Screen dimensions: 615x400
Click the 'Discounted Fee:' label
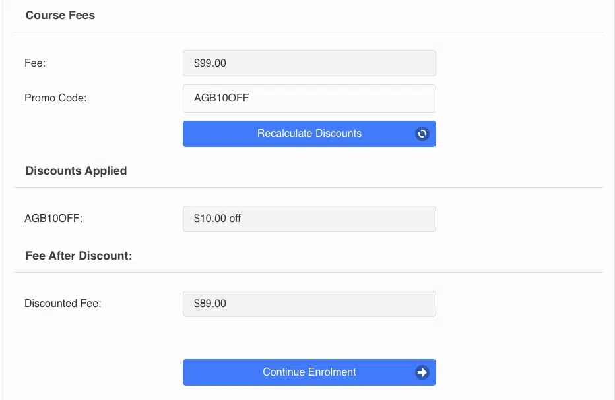(63, 304)
